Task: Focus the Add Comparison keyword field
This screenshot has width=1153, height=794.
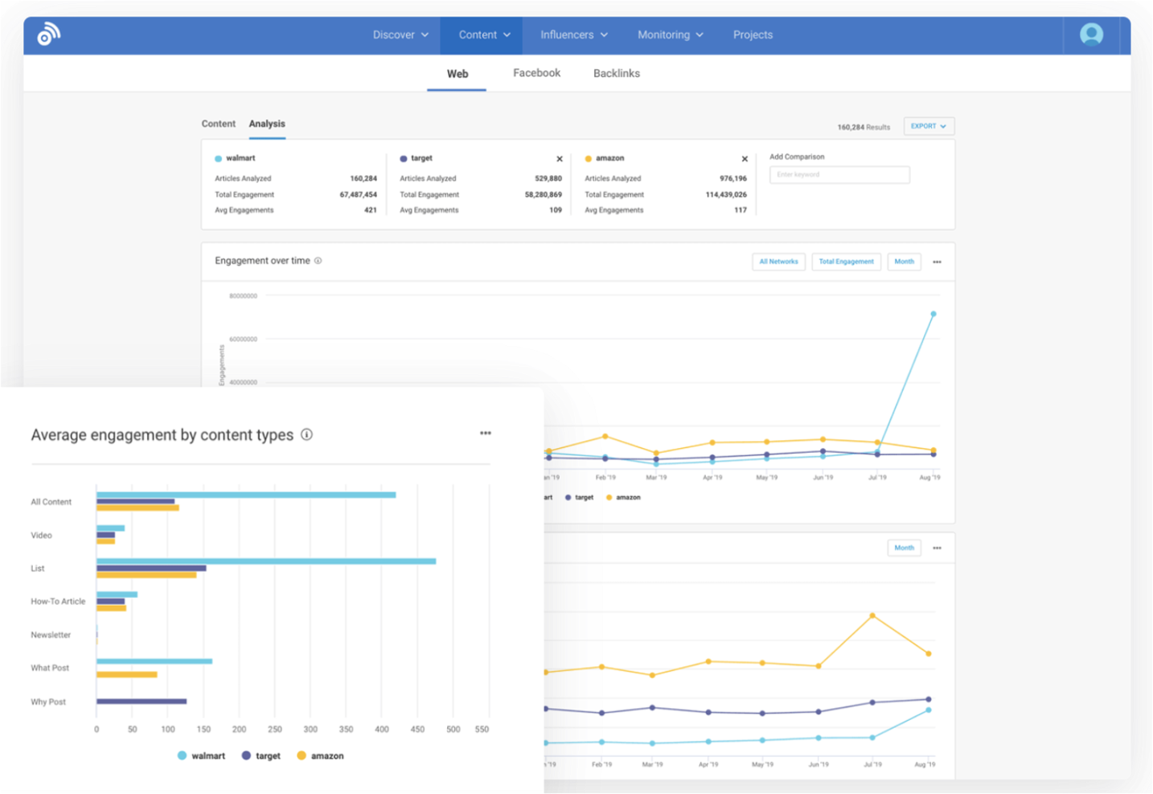Action: 839,175
